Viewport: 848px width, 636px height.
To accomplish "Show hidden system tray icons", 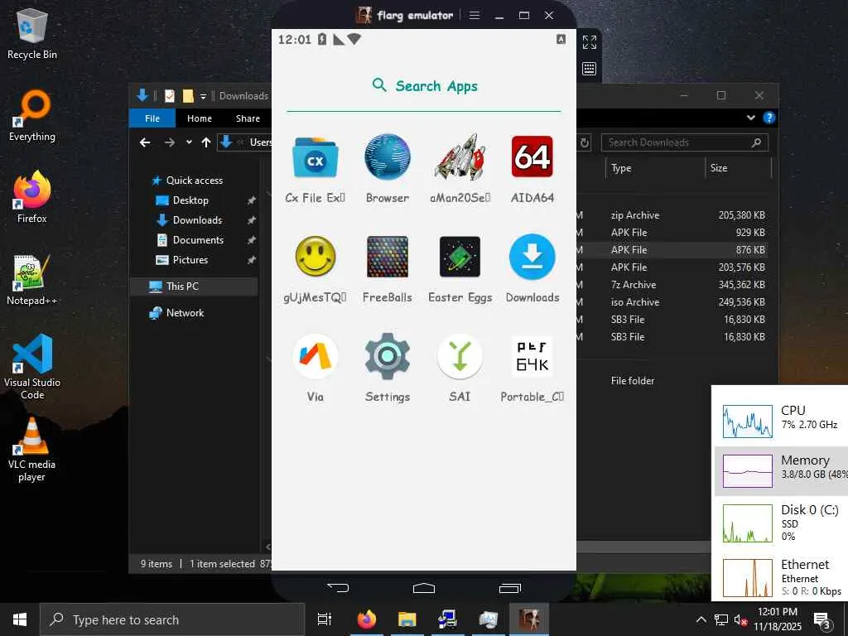I will coord(701,619).
